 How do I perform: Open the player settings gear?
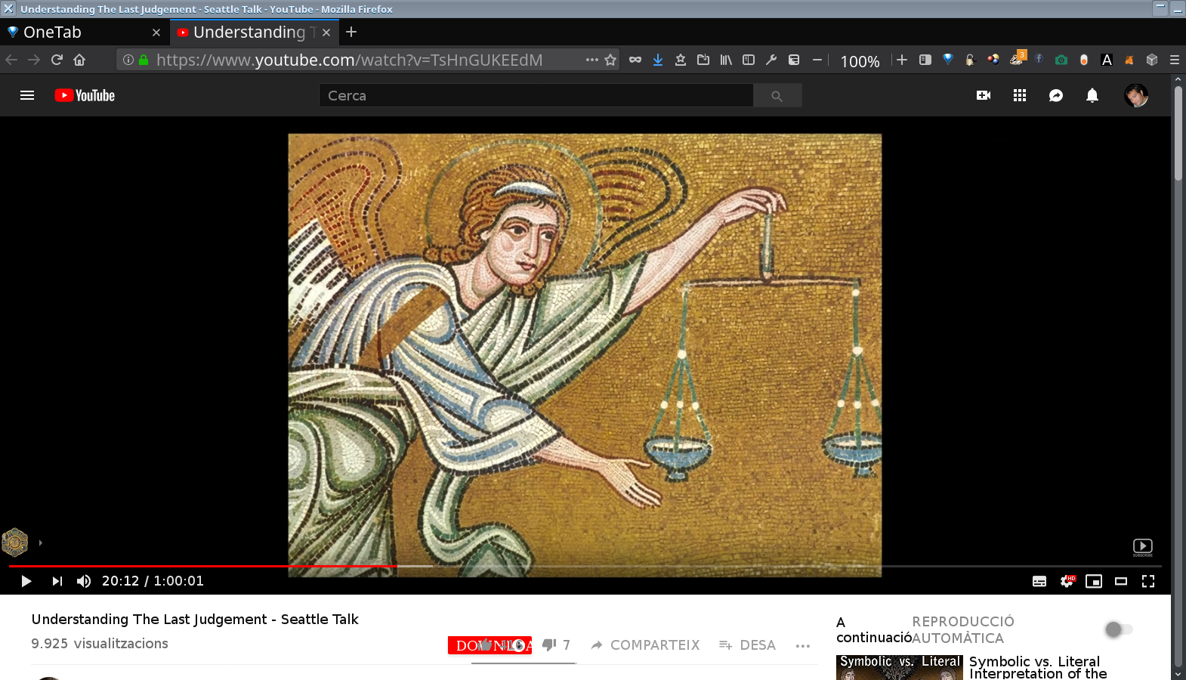1067,581
